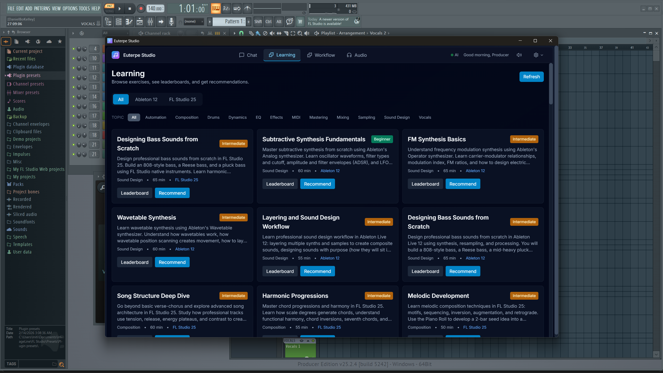663x373 pixels.
Task: Expand the Plugin presets browser folder
Action: 27,75
